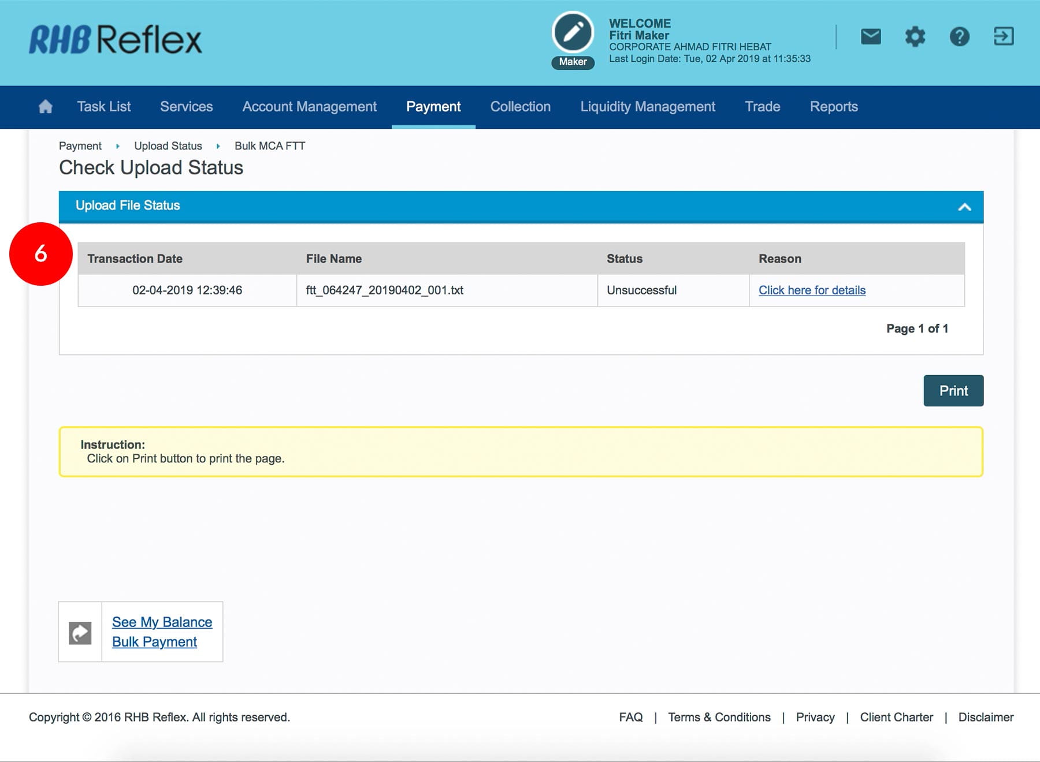Open Terms & Conditions footer link
Screen dimensions: 1040x762
(x=719, y=717)
